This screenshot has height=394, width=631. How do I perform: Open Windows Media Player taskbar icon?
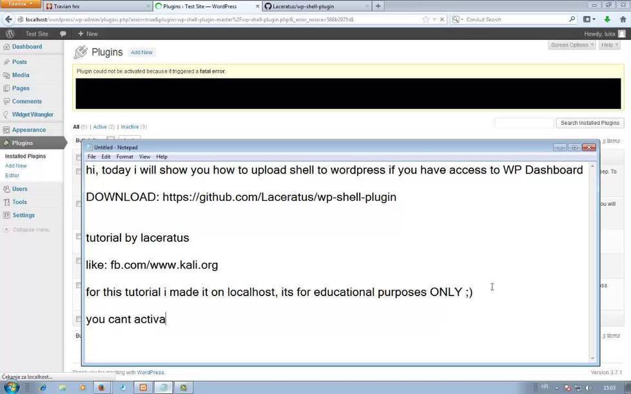coord(83,388)
